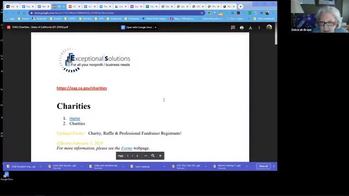
Task: Click the page number field in page controls
Action: [x=128, y=156]
